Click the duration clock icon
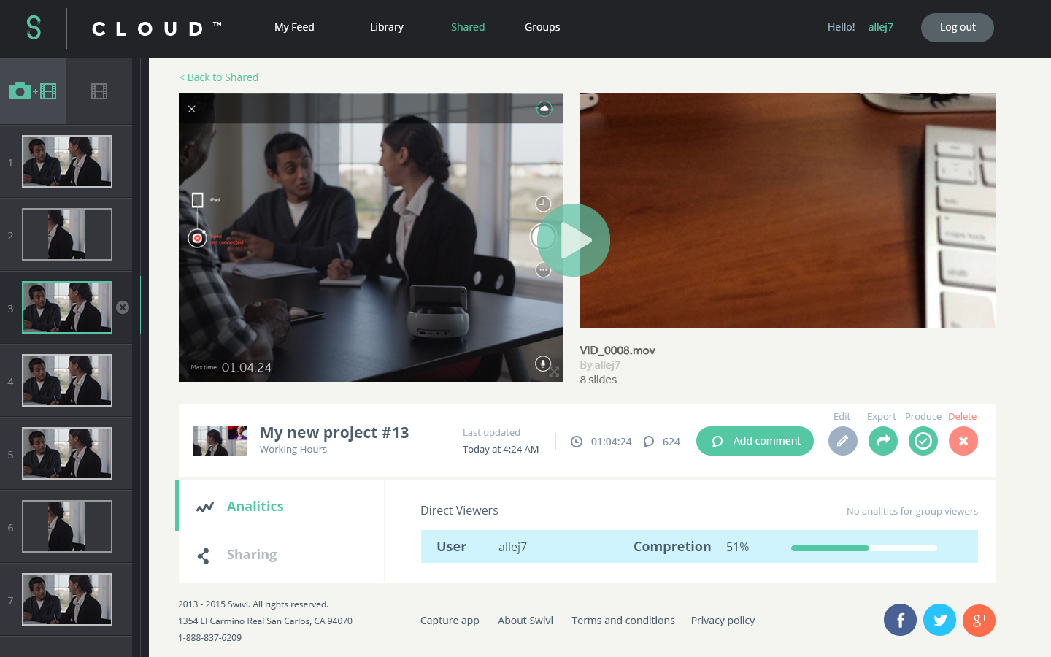Image resolution: width=1051 pixels, height=657 pixels. point(577,442)
